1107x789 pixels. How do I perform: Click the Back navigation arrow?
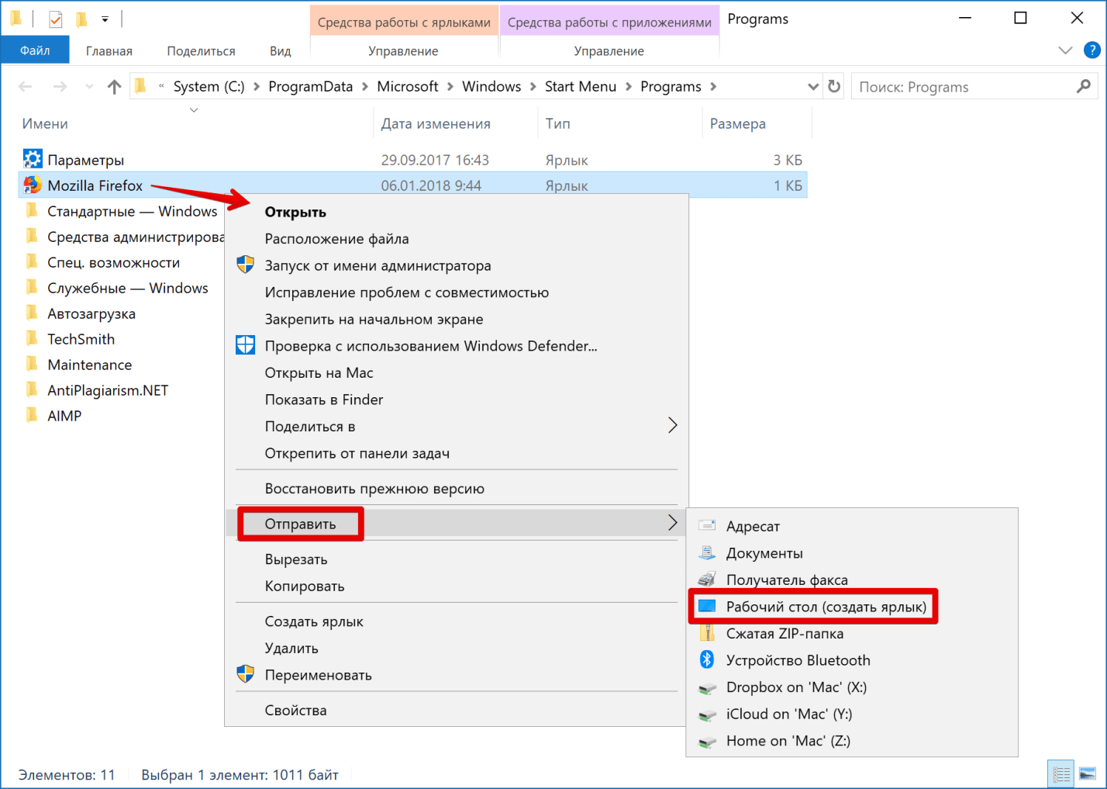point(26,87)
